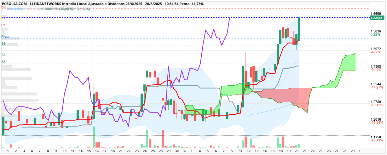Screen dimensions: 387x155
Task: Click date label 3 on time axis
Action: [x=24, y=151]
